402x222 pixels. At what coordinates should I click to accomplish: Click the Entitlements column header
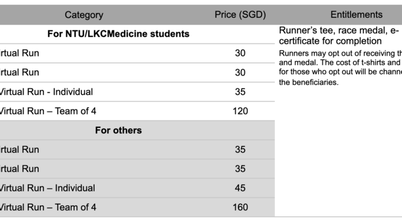[356, 14]
